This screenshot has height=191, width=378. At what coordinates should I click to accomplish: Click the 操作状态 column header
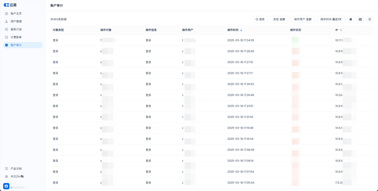pos(295,30)
